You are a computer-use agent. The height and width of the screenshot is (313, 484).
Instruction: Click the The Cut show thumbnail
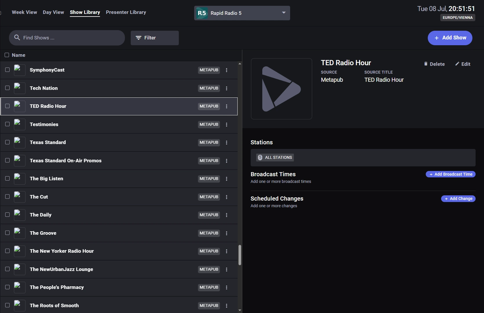pos(20,197)
